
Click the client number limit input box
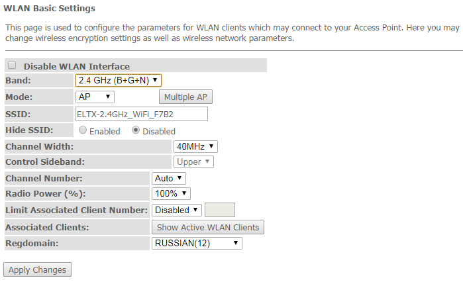220,210
